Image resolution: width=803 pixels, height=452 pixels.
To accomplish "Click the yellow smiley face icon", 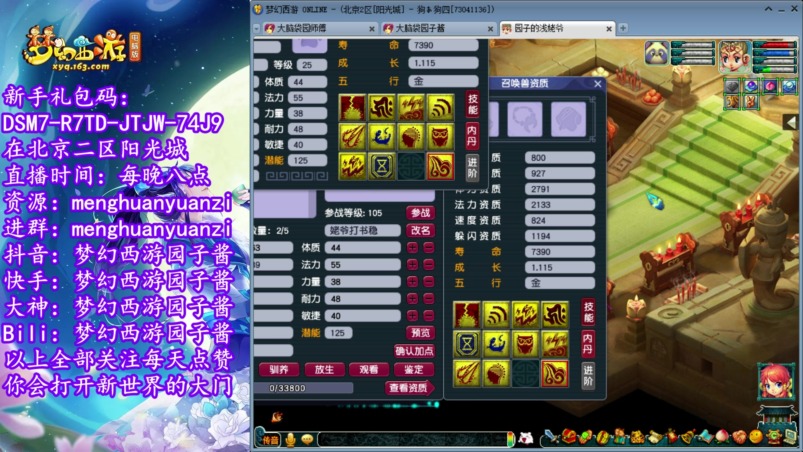I will point(756,437).
